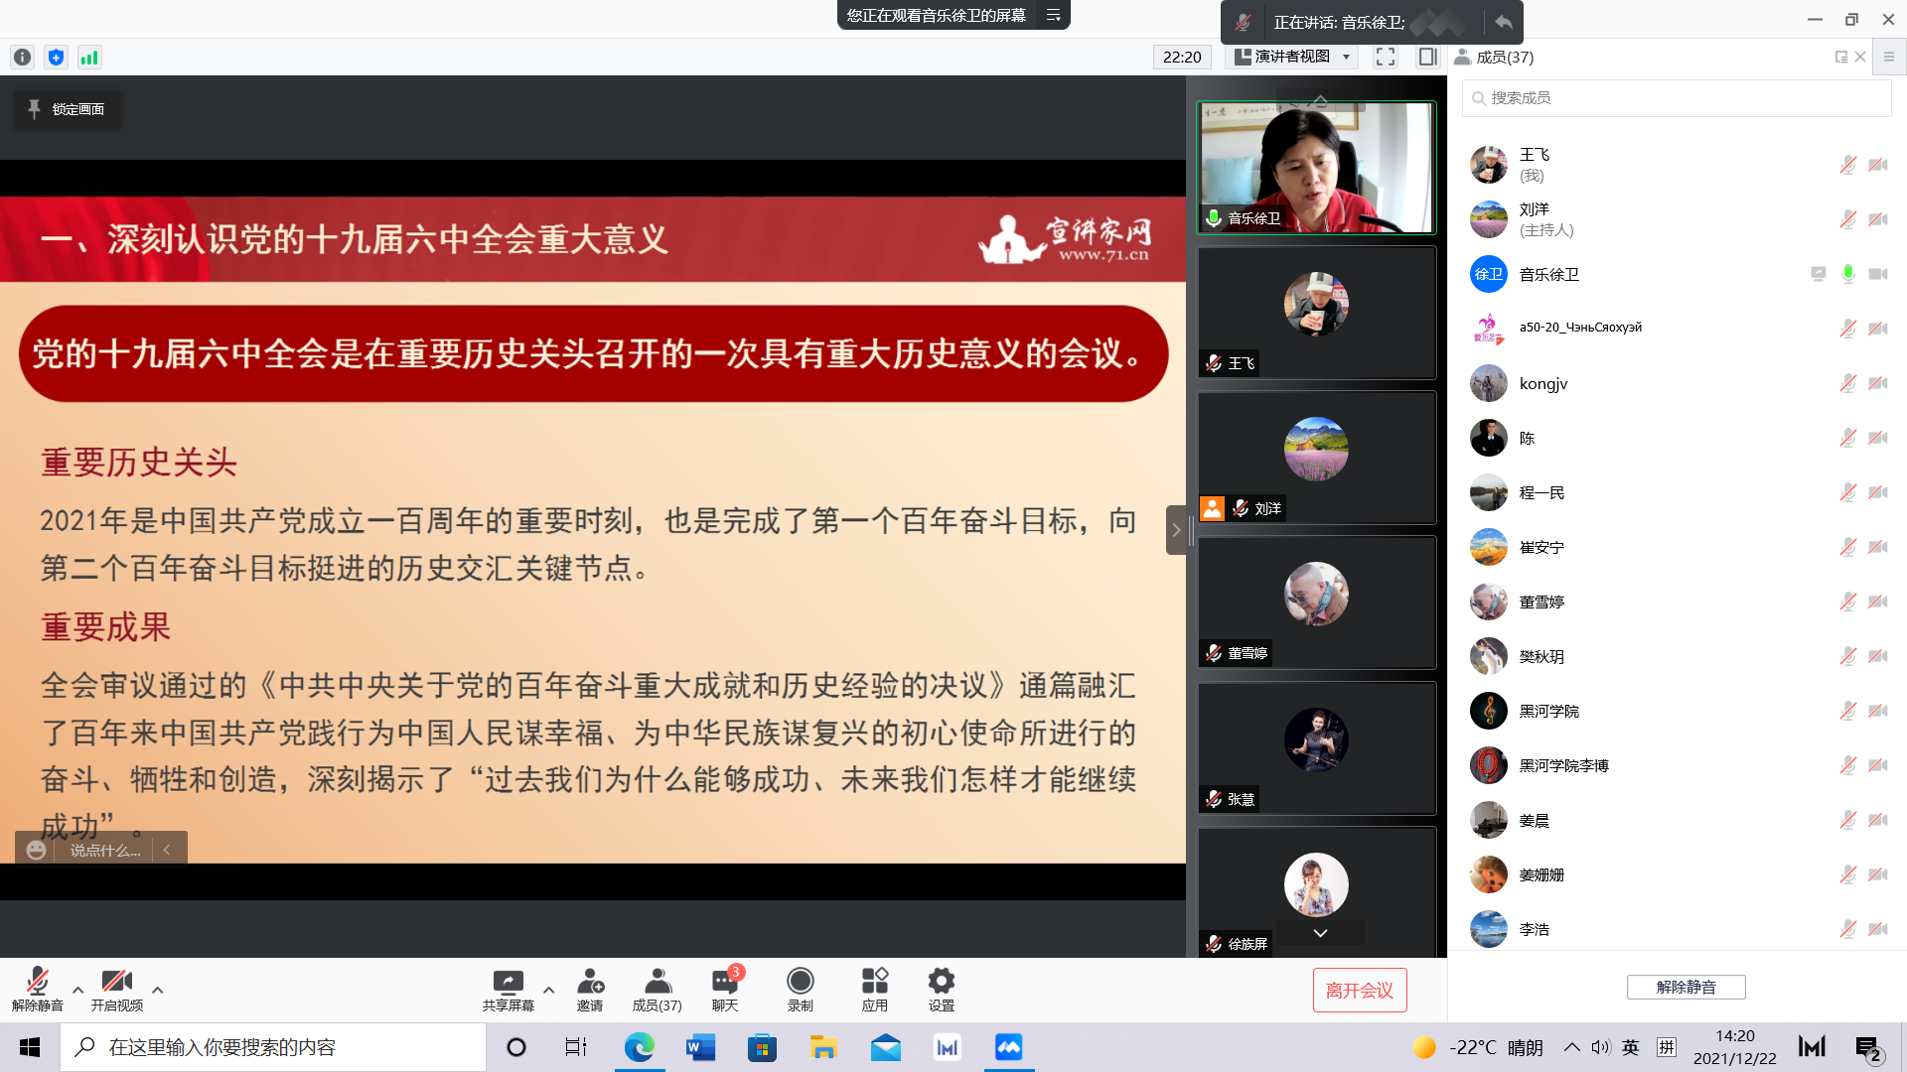Open the speaker view dropdown
The width and height of the screenshot is (1907, 1072).
[1292, 57]
